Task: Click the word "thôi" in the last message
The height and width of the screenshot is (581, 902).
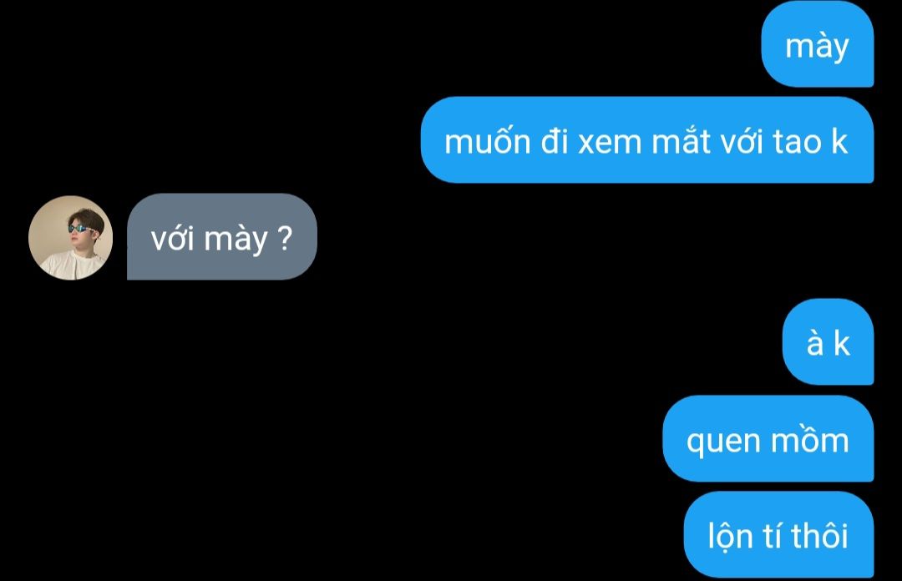Action: tap(819, 536)
